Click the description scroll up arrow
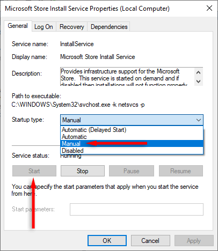Viewport: 218px width, 251px height. tap(198, 72)
